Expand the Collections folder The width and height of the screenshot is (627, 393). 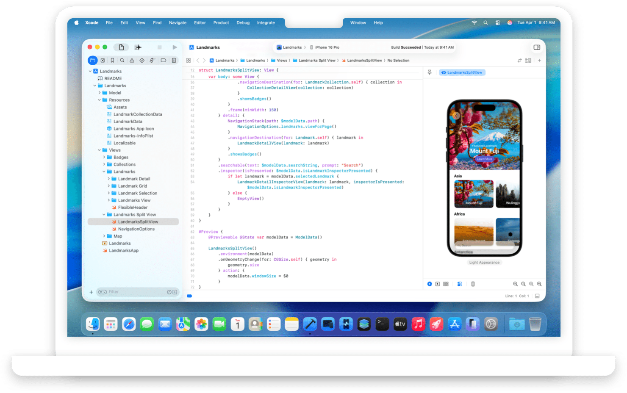coord(104,164)
